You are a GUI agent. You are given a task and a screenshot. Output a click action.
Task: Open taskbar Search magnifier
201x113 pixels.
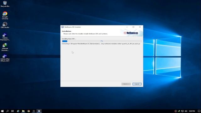8,111
